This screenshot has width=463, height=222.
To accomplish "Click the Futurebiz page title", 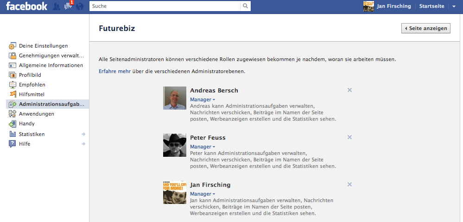I will (x=117, y=29).
